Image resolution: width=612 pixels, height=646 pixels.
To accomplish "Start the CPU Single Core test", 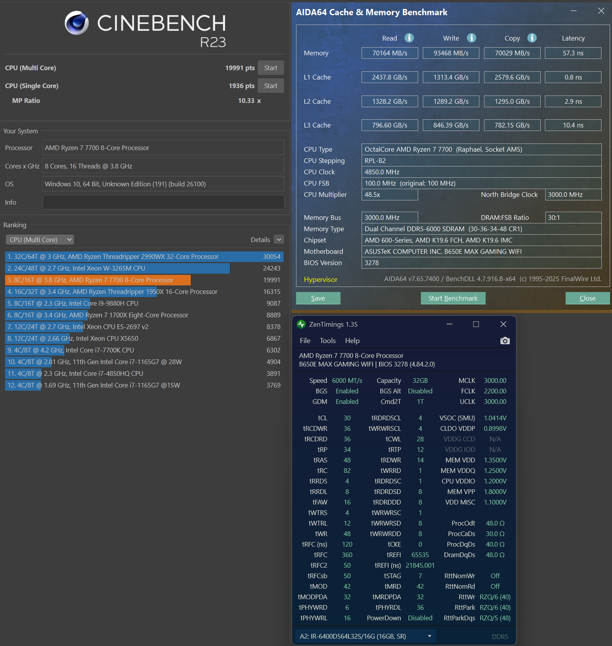I will [x=270, y=86].
